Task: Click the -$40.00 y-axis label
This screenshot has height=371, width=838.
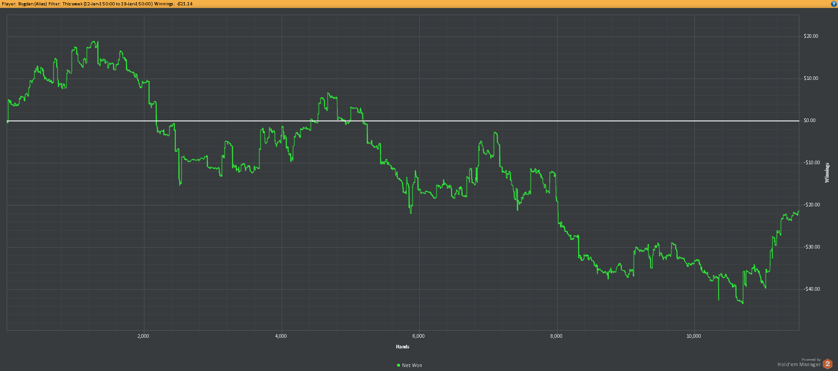Action: (812, 289)
